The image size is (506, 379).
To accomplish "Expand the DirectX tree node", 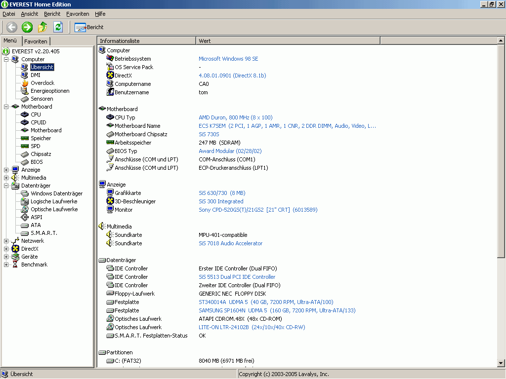I will [6, 249].
